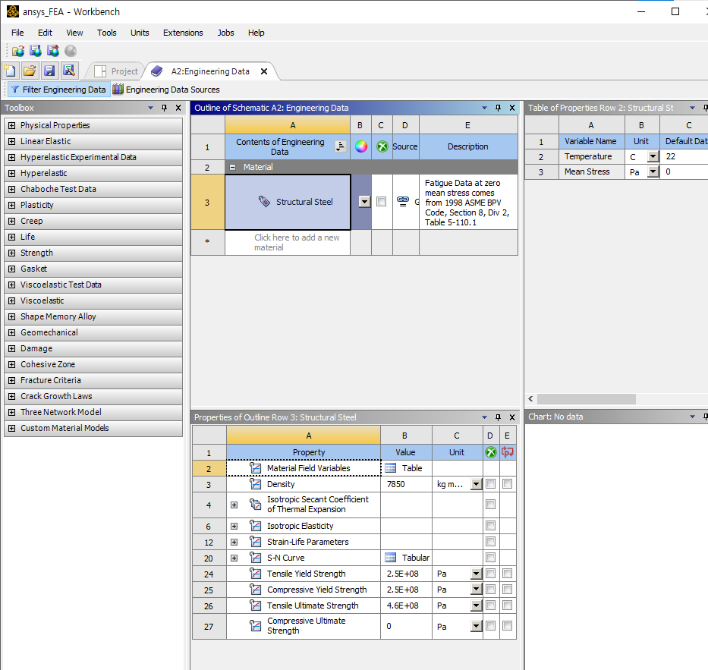Click the Table of Properties horizontal scrollbar

coord(586,399)
